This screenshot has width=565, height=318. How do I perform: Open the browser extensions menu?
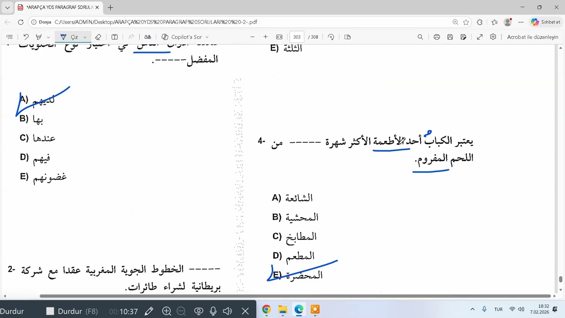point(480,22)
